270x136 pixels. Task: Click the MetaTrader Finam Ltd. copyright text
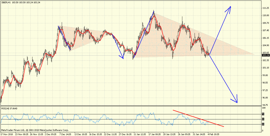[x=35, y=130]
